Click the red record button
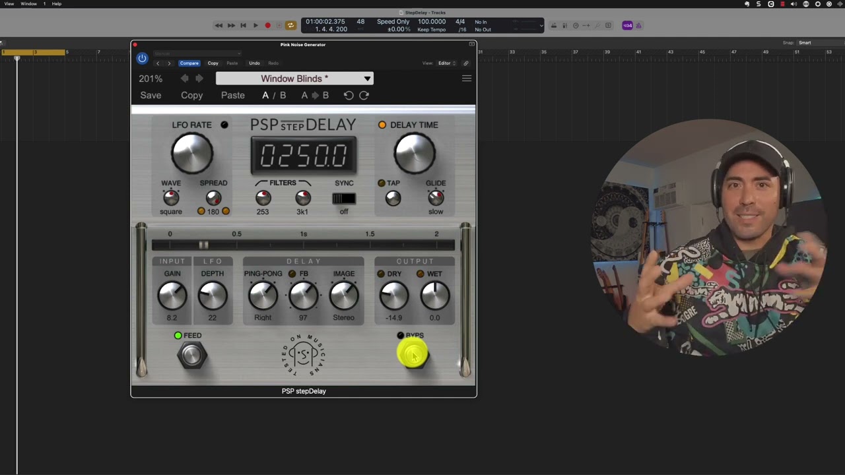 coord(267,26)
